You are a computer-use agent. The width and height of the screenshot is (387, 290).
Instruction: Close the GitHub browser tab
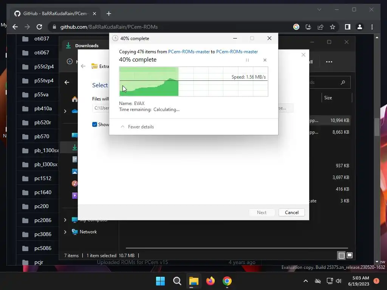(x=94, y=14)
